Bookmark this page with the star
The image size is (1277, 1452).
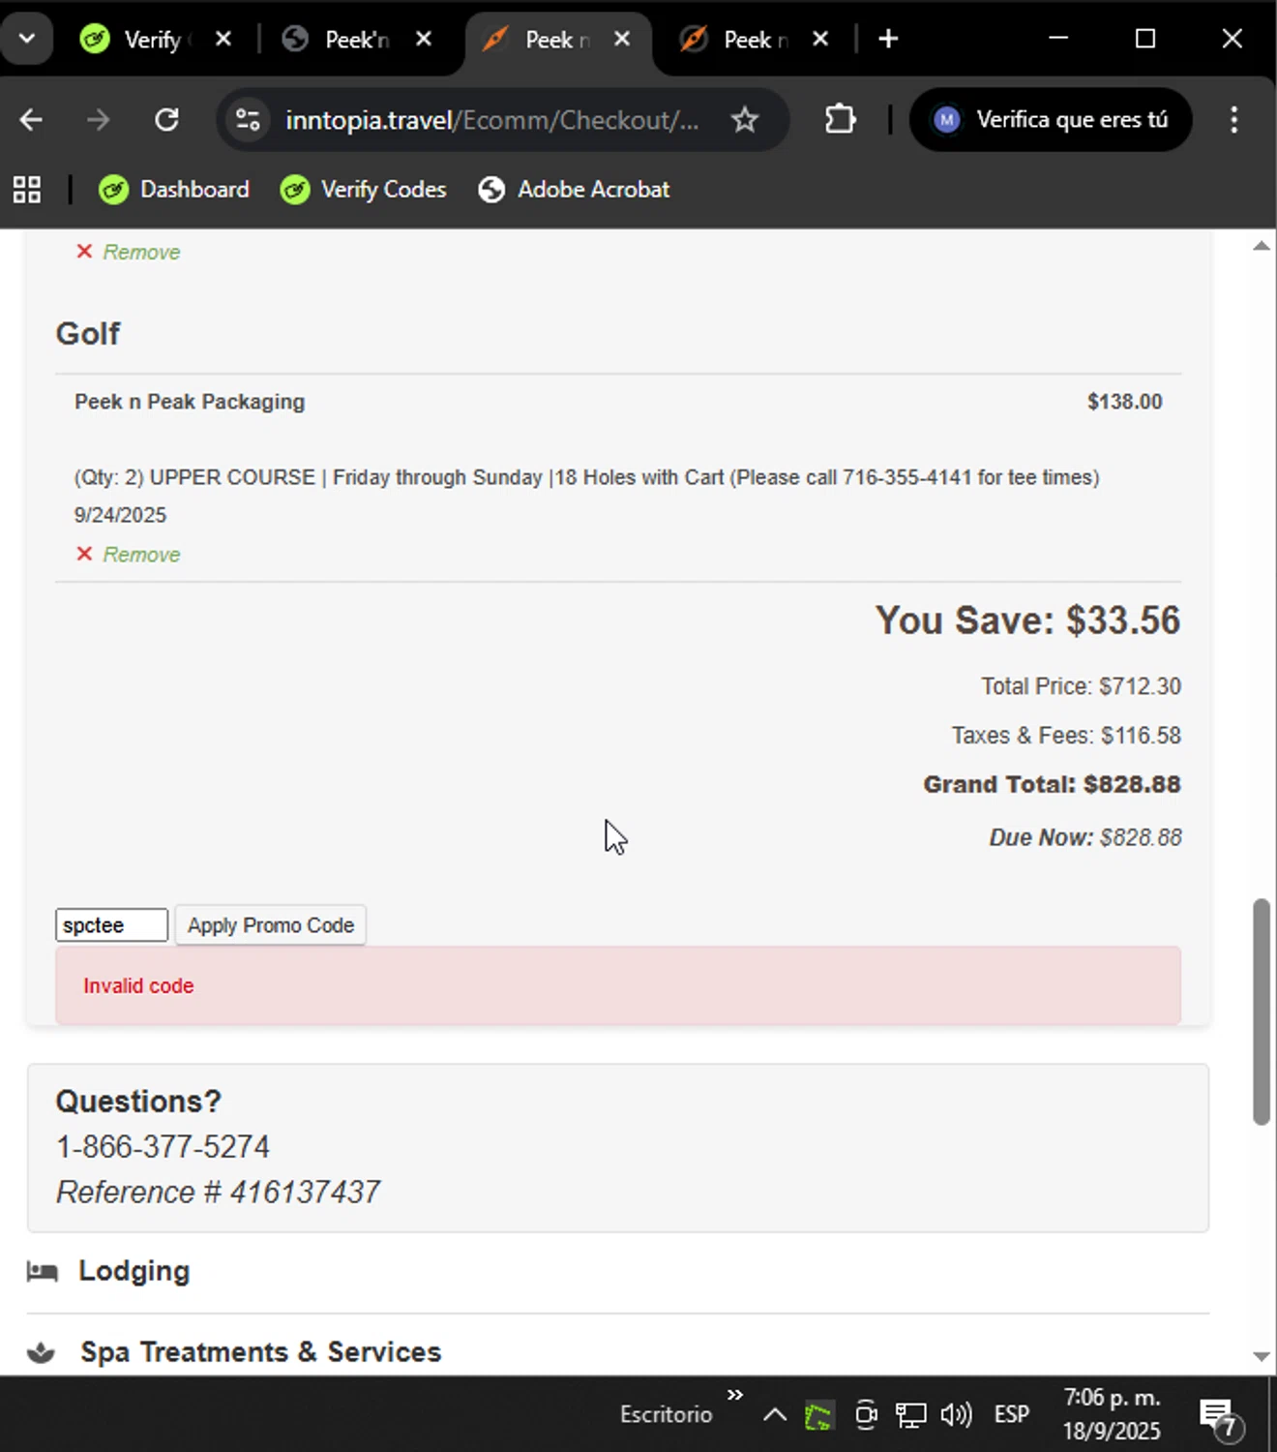(745, 120)
